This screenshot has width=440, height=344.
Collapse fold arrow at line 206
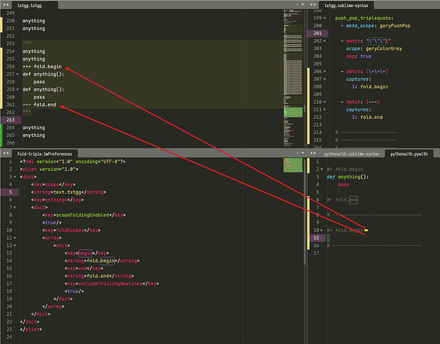[325, 72]
